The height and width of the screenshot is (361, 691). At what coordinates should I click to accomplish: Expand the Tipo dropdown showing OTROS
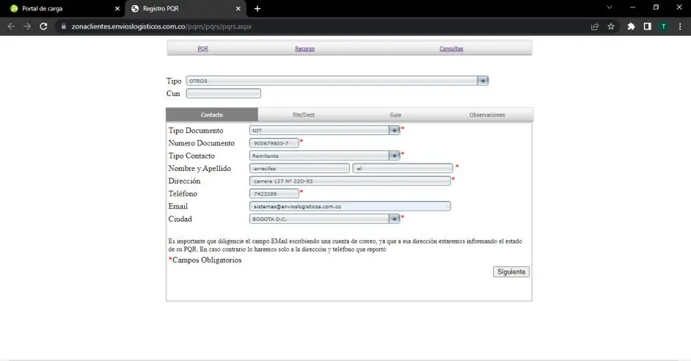coord(337,81)
